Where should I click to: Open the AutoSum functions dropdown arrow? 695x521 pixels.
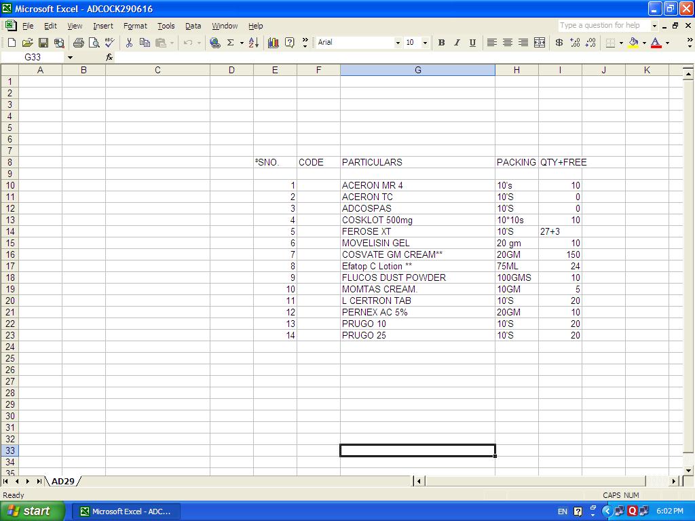click(x=242, y=43)
